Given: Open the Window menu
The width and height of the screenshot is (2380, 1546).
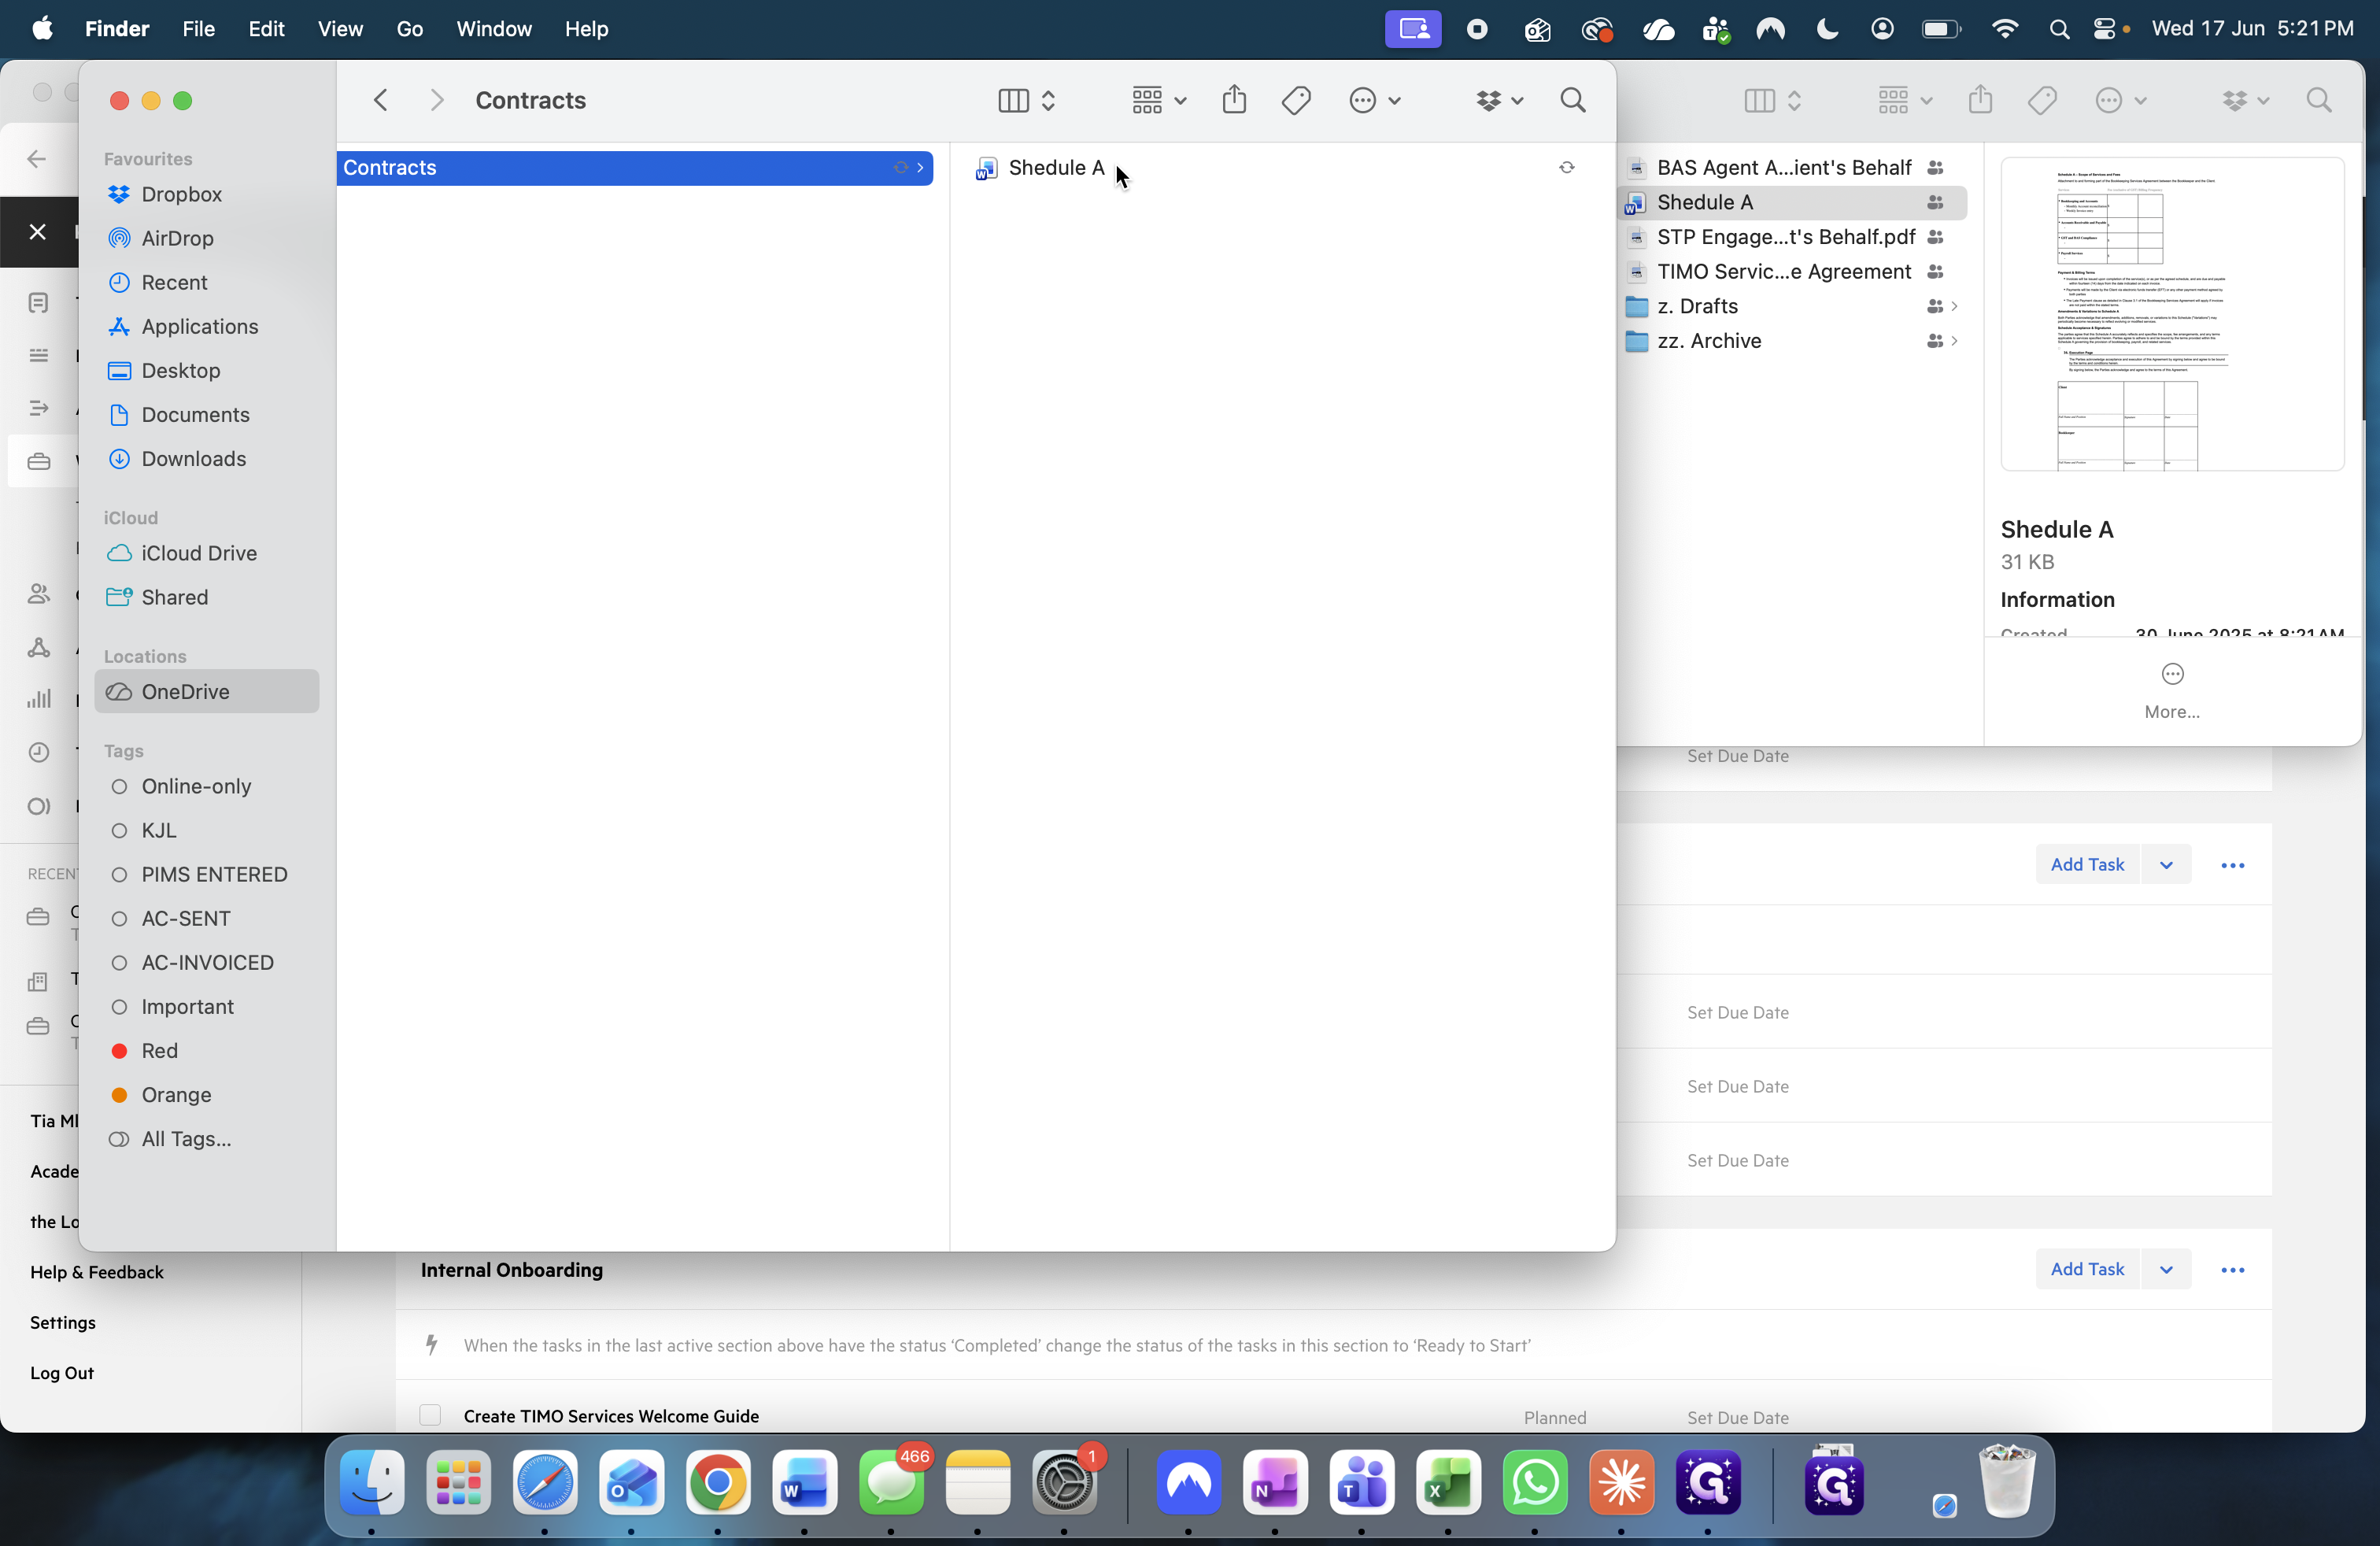Looking at the screenshot, I should point(494,29).
